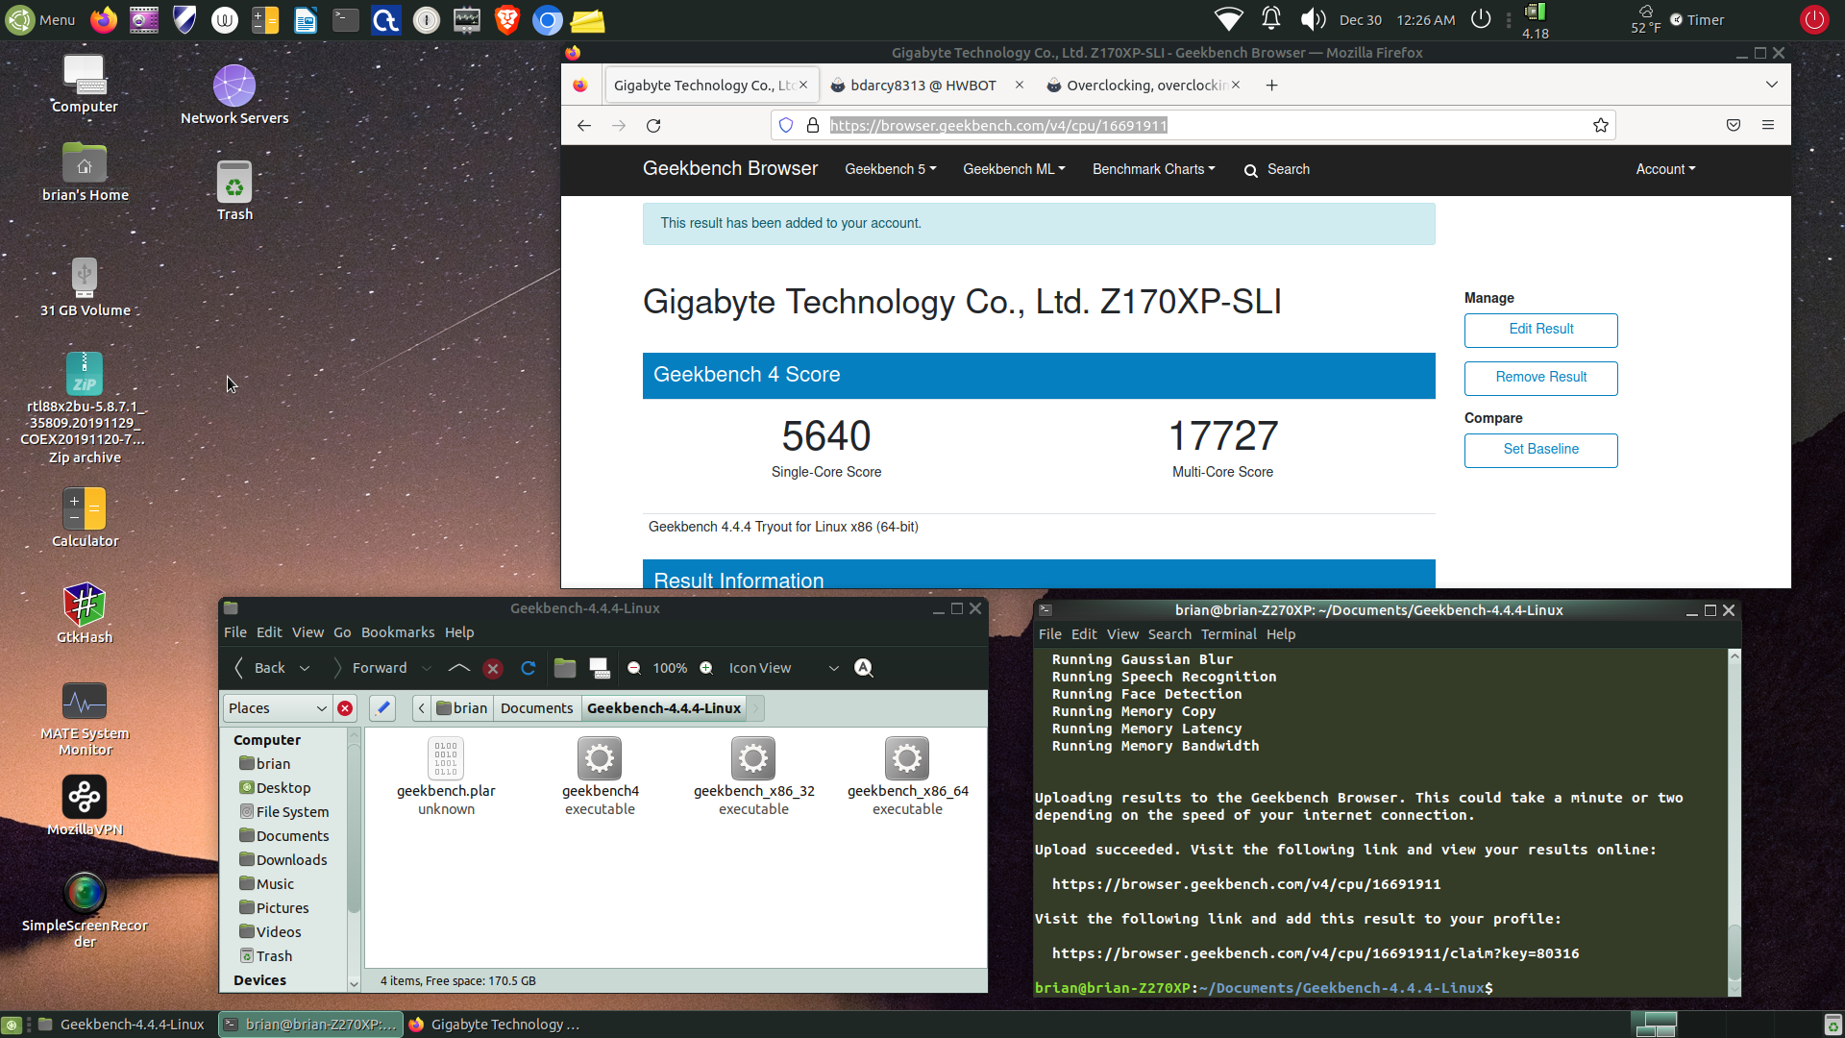Open the Chromium launcher in top panel

(x=547, y=19)
